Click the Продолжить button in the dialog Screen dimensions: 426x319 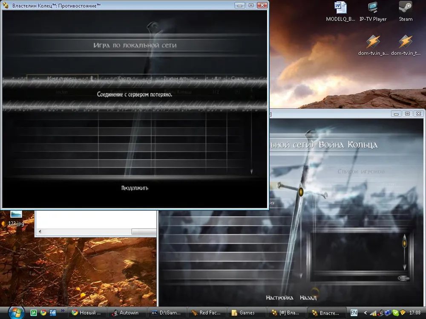coord(135,188)
